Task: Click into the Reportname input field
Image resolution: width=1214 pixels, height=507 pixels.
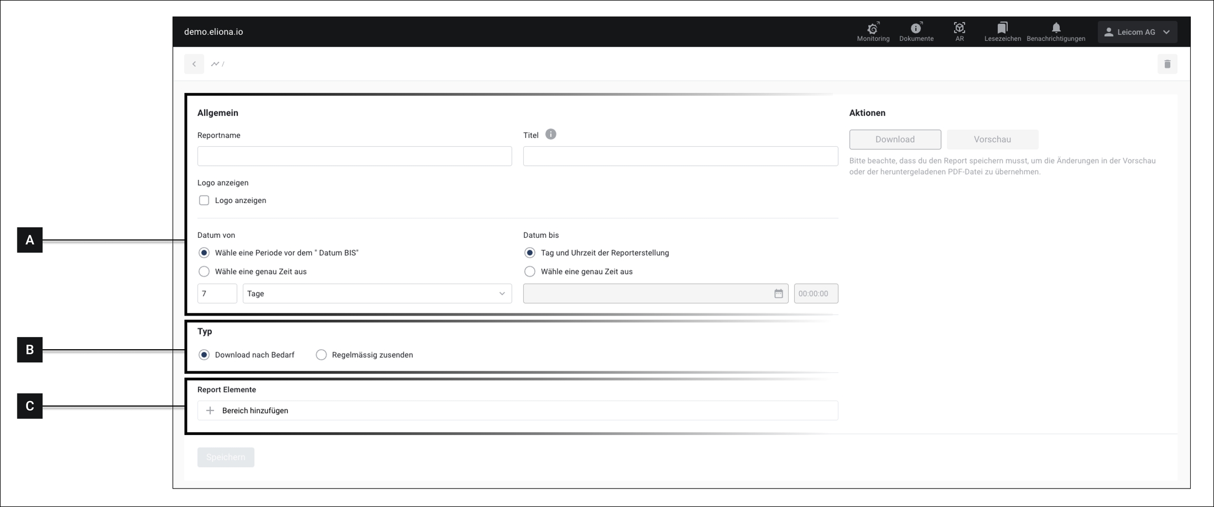Action: [x=354, y=156]
